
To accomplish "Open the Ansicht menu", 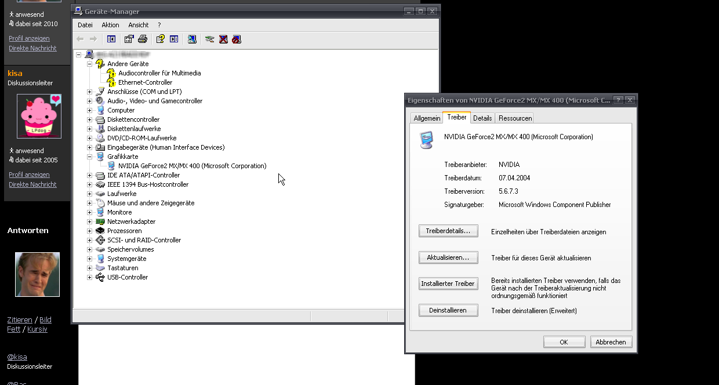I will point(139,25).
